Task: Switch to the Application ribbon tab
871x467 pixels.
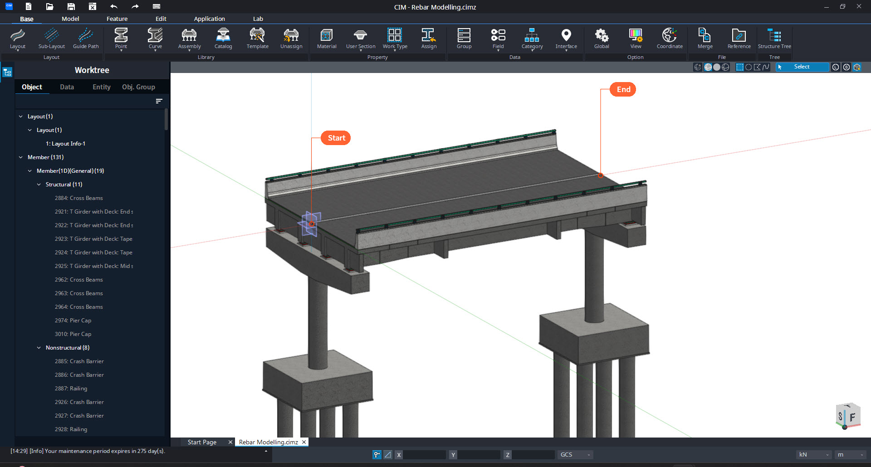Action: coord(209,19)
